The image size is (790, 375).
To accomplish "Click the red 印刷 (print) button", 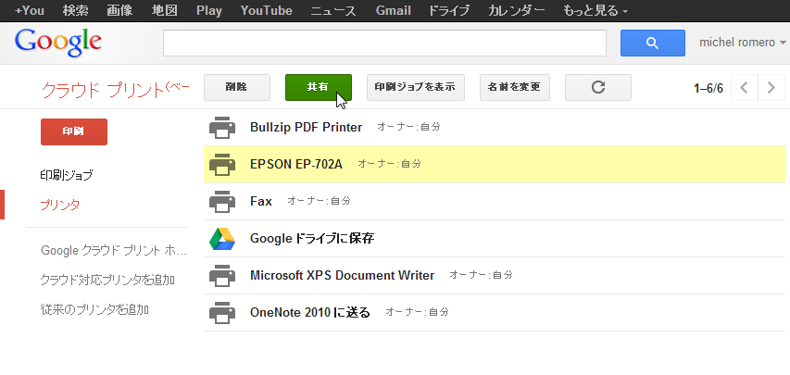I will point(73,131).
